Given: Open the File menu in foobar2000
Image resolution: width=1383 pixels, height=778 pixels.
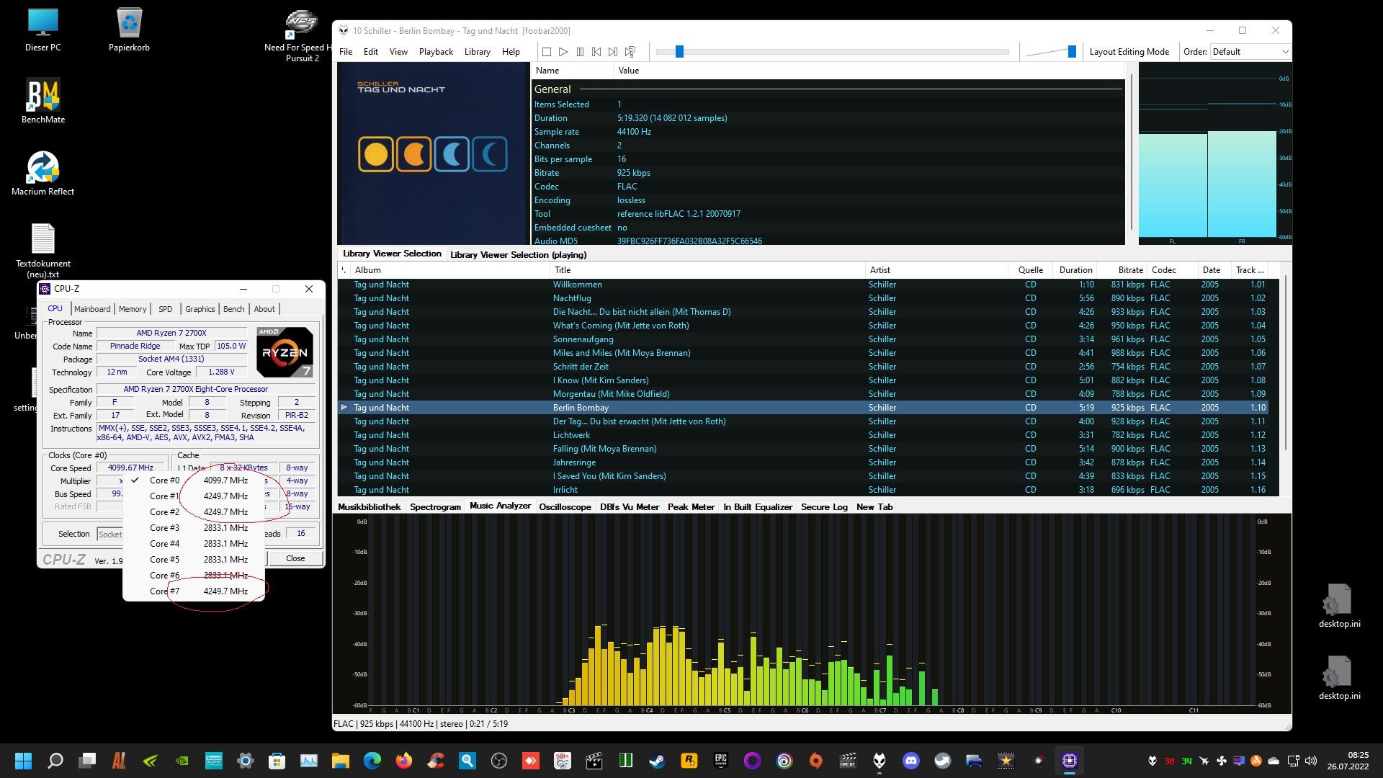Looking at the screenshot, I should (346, 52).
